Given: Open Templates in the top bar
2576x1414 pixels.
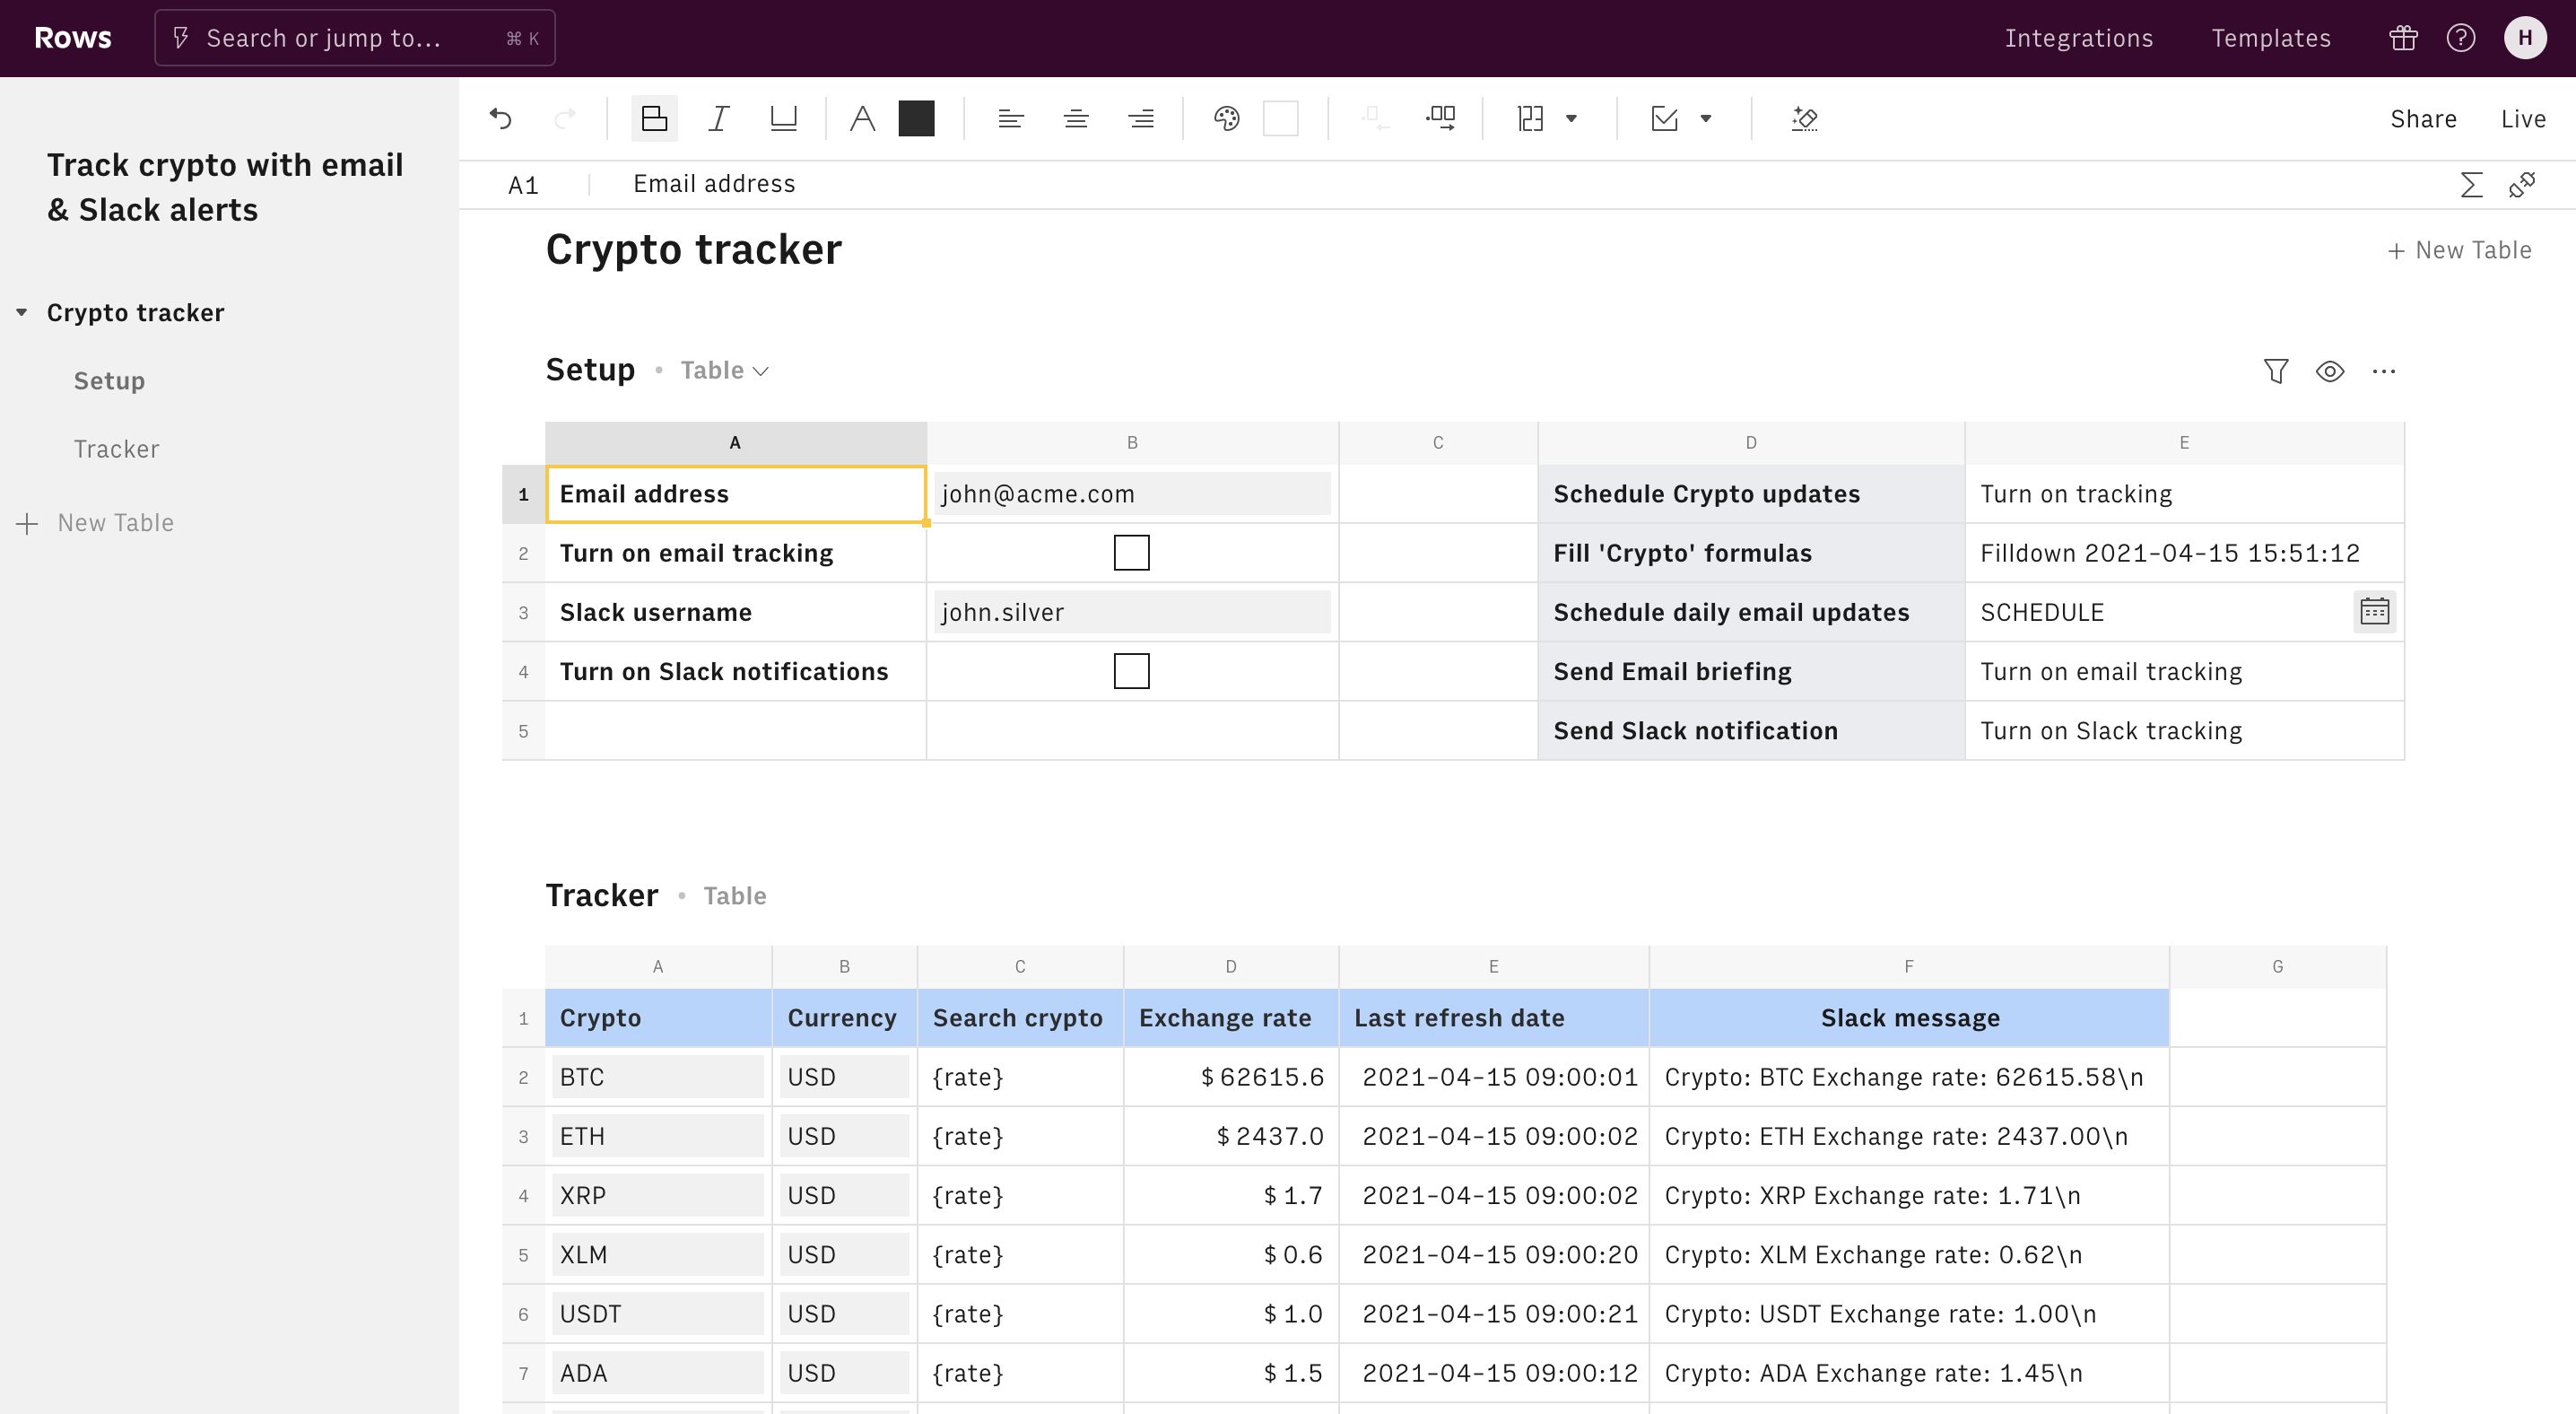Looking at the screenshot, I should [x=2270, y=38].
